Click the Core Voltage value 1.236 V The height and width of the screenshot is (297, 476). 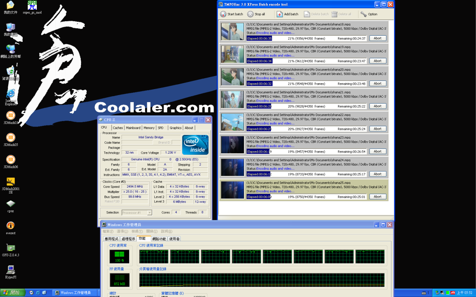click(x=171, y=153)
